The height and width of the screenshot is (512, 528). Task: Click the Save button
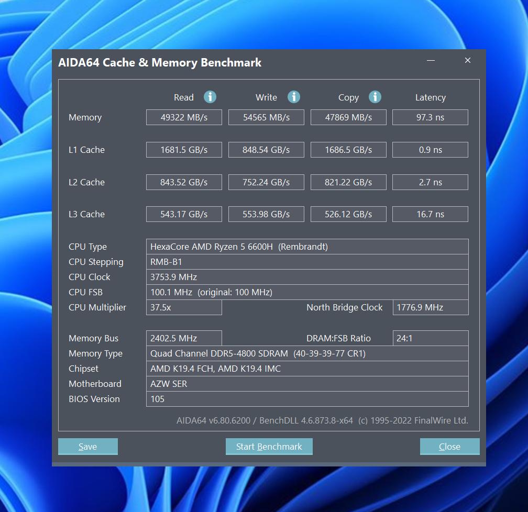click(x=87, y=447)
